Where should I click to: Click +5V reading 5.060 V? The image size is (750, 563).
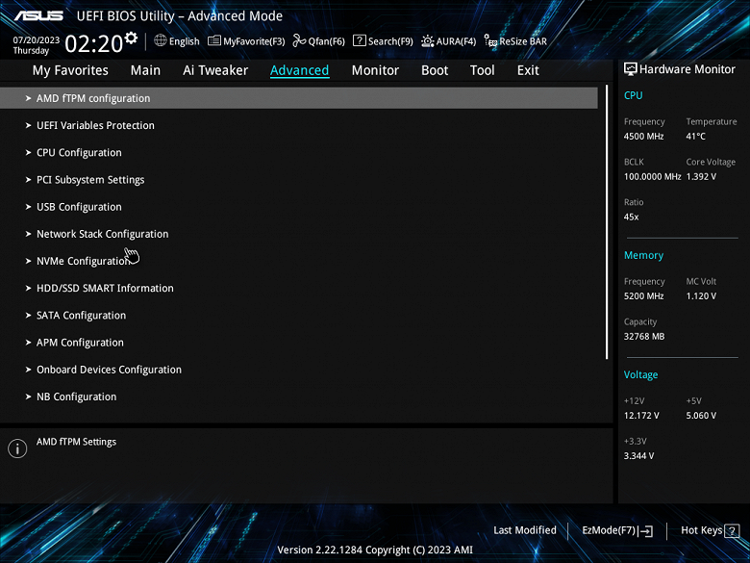point(701,416)
